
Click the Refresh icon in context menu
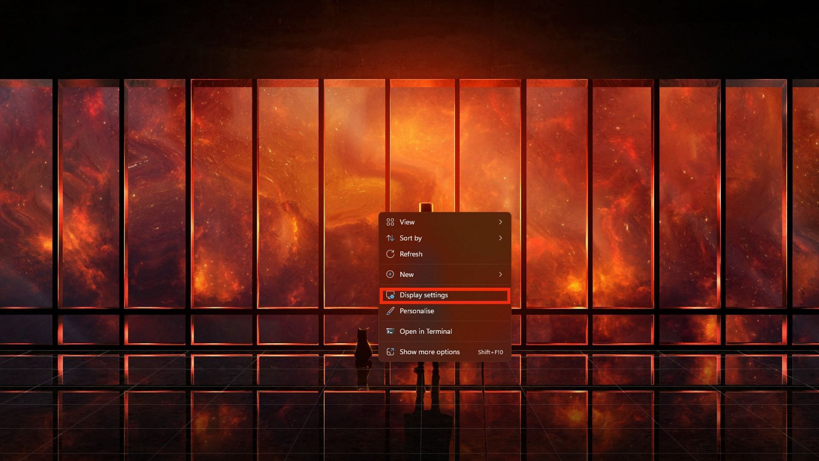390,253
